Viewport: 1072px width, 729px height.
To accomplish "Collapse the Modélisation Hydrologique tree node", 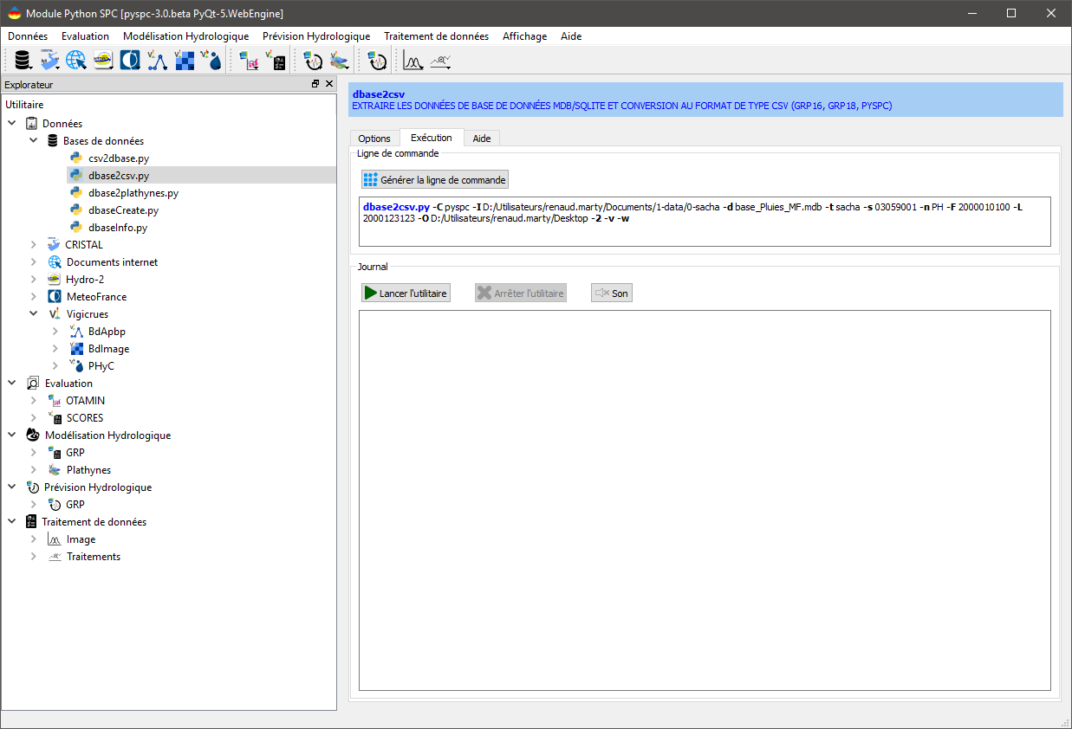I will tap(12, 435).
